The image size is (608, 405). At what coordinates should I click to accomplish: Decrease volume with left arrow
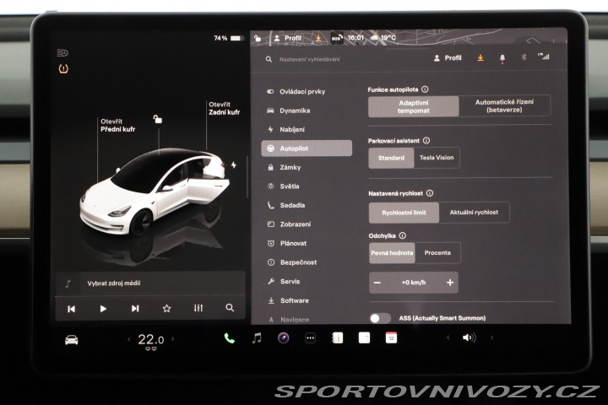pyautogui.click(x=448, y=337)
